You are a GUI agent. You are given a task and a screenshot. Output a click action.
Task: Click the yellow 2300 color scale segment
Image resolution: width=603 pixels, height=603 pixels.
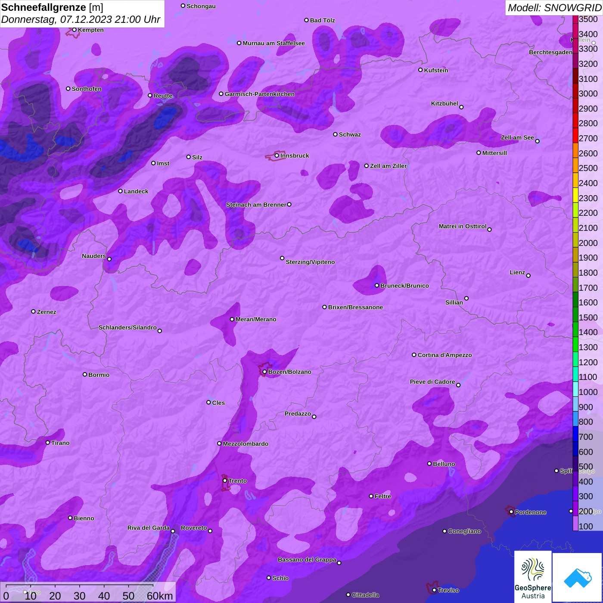pos(575,194)
